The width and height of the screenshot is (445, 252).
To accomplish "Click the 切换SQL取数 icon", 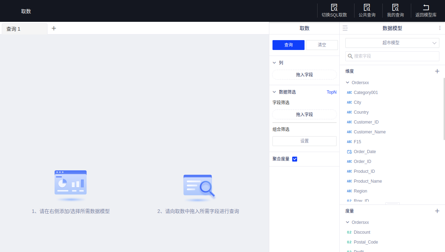I will [x=334, y=7].
